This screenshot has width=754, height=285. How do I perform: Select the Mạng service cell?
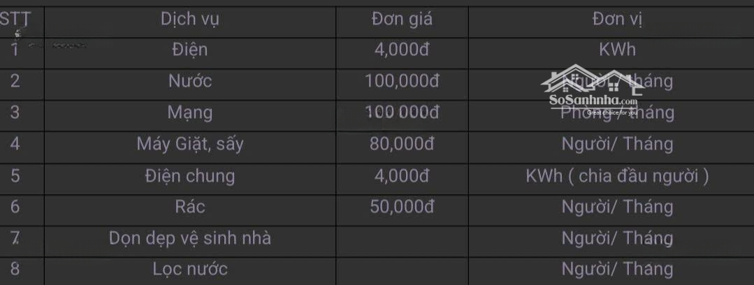[x=190, y=112]
